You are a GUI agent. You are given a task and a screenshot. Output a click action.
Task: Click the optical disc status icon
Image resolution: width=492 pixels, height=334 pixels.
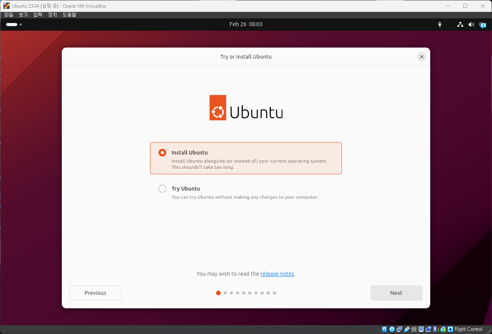(392, 329)
